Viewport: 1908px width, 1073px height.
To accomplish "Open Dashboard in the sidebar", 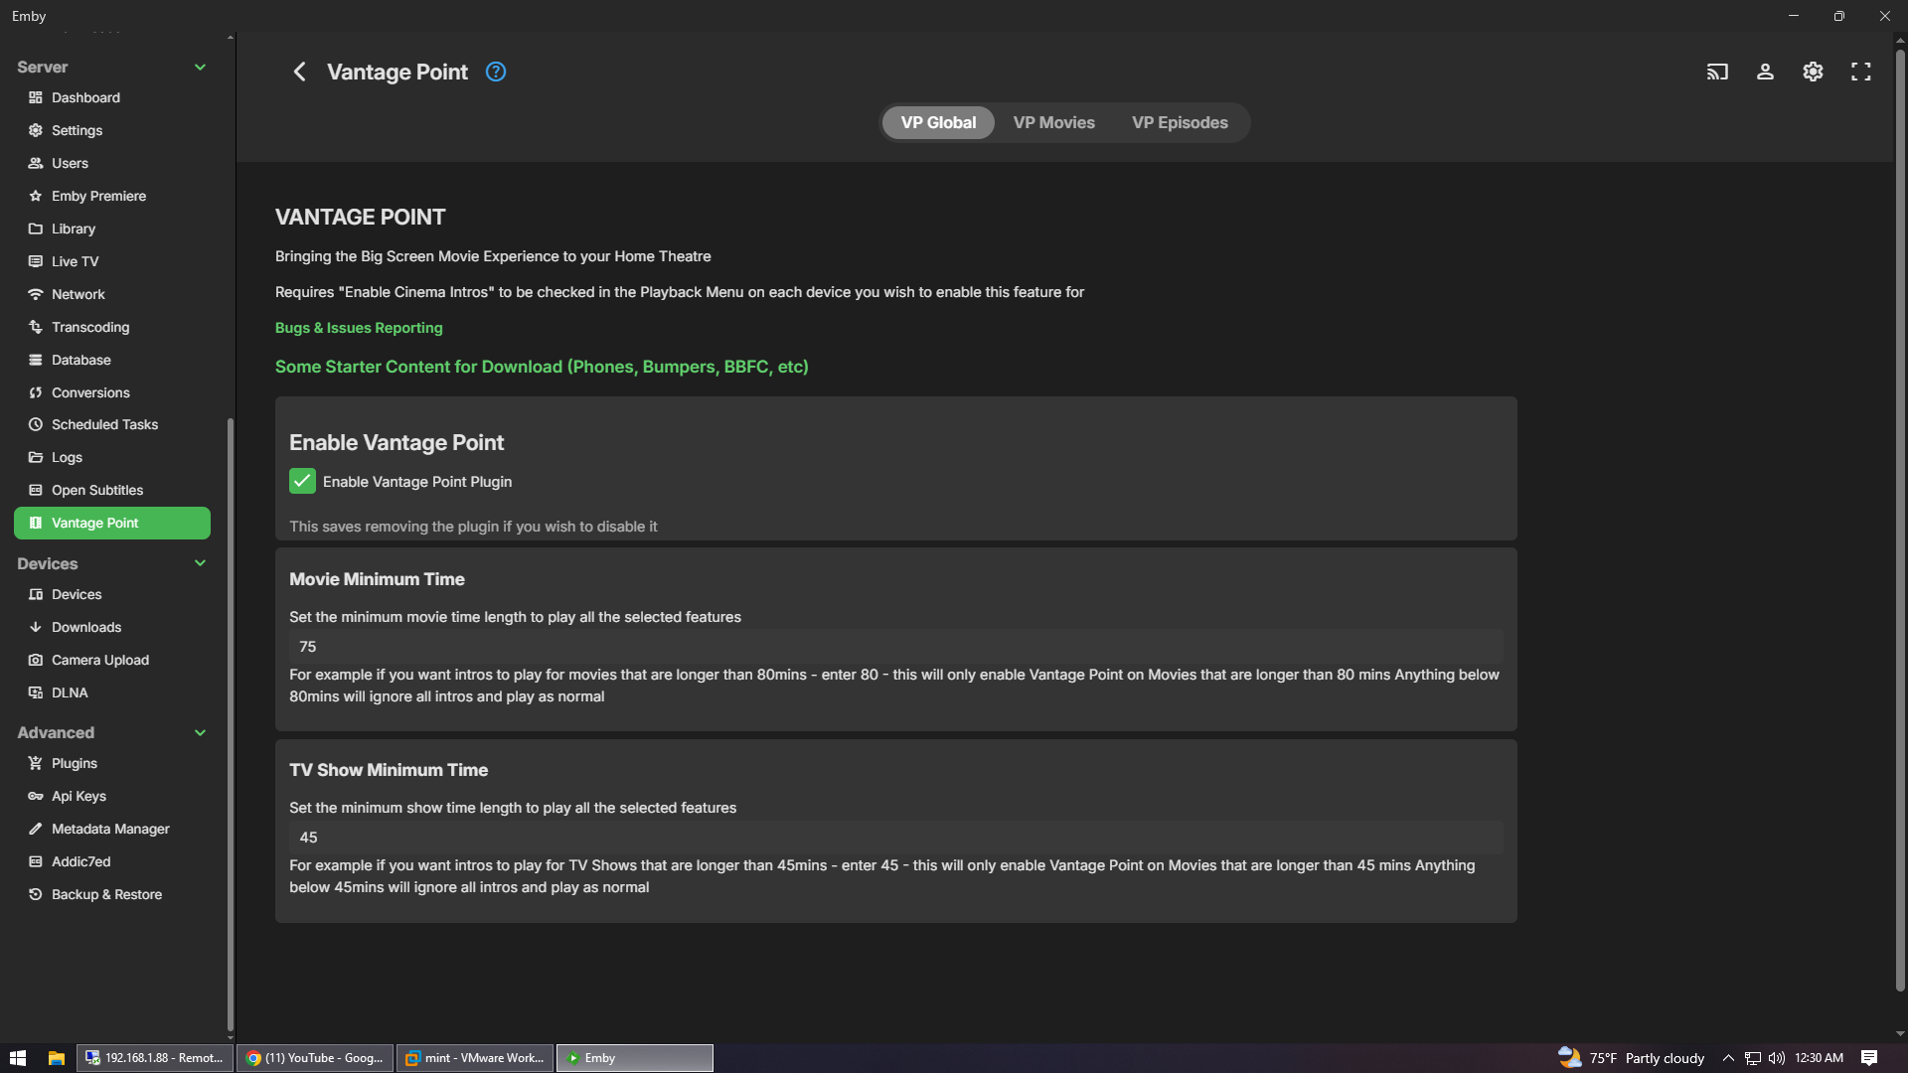I will pyautogui.click(x=85, y=97).
